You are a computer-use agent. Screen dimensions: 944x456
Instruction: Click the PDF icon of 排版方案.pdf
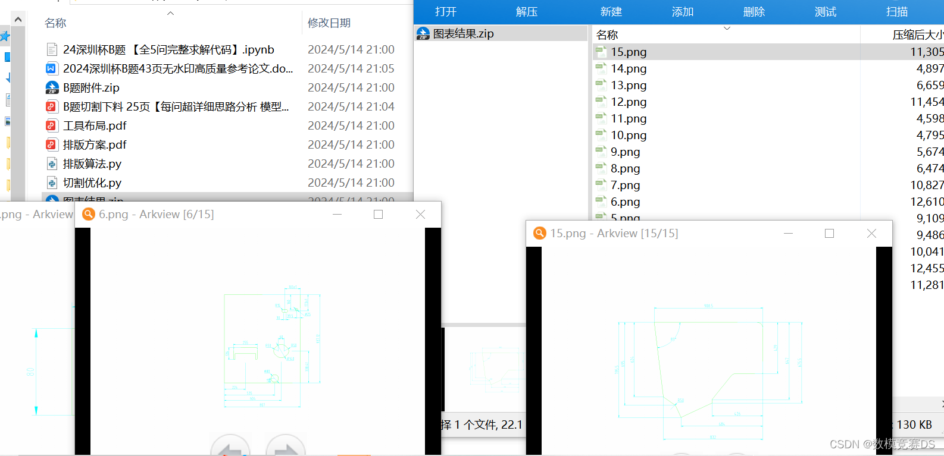coord(52,144)
